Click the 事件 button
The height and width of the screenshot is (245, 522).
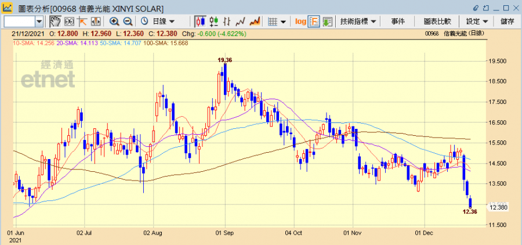click(398, 21)
